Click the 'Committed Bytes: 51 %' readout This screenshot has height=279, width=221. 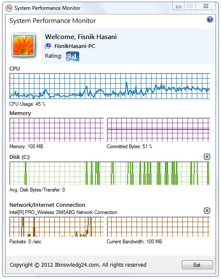pos(129,147)
